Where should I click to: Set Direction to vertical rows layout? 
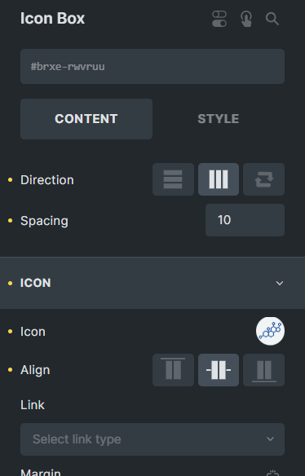point(173,179)
